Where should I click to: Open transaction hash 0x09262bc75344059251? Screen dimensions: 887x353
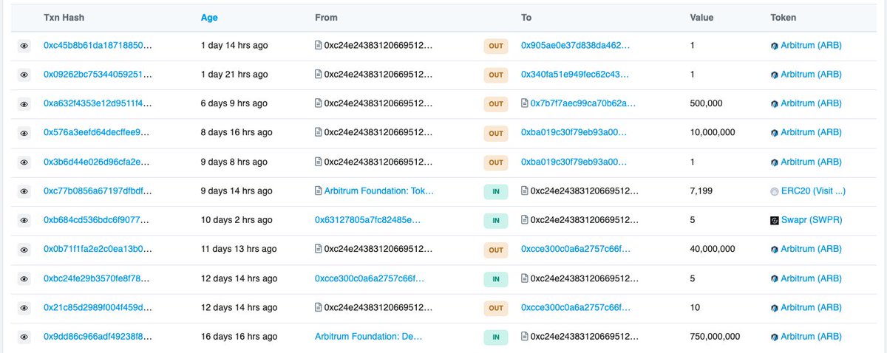[98, 75]
